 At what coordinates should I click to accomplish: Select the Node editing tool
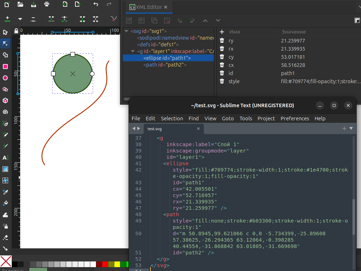[x=5, y=44]
